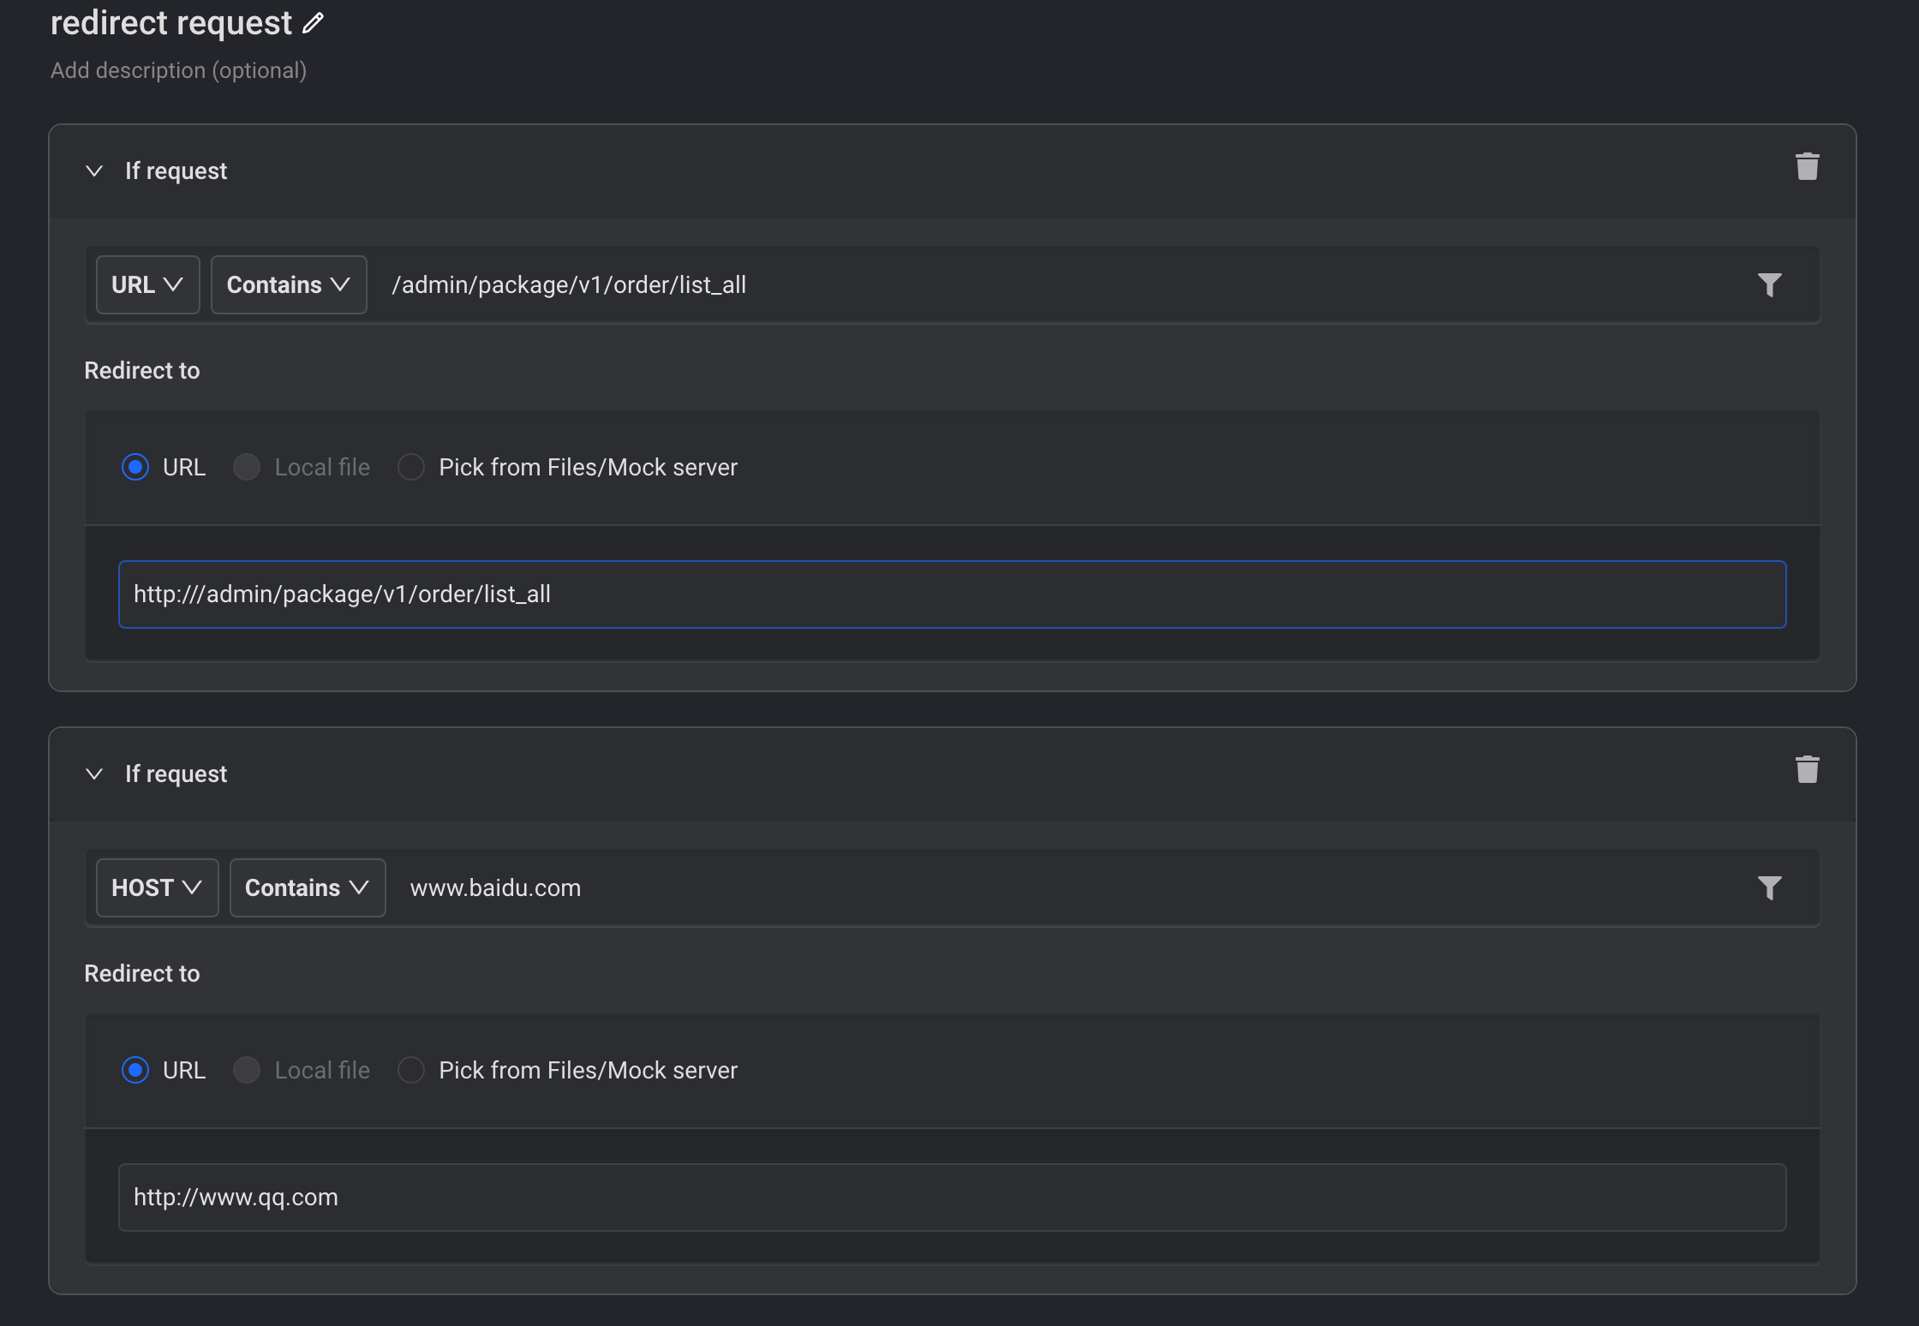Open the HOST source type dropdown

tap(157, 888)
